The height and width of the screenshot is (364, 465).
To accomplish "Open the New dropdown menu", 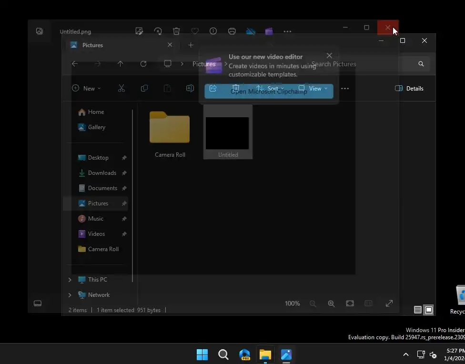I will [86, 89].
